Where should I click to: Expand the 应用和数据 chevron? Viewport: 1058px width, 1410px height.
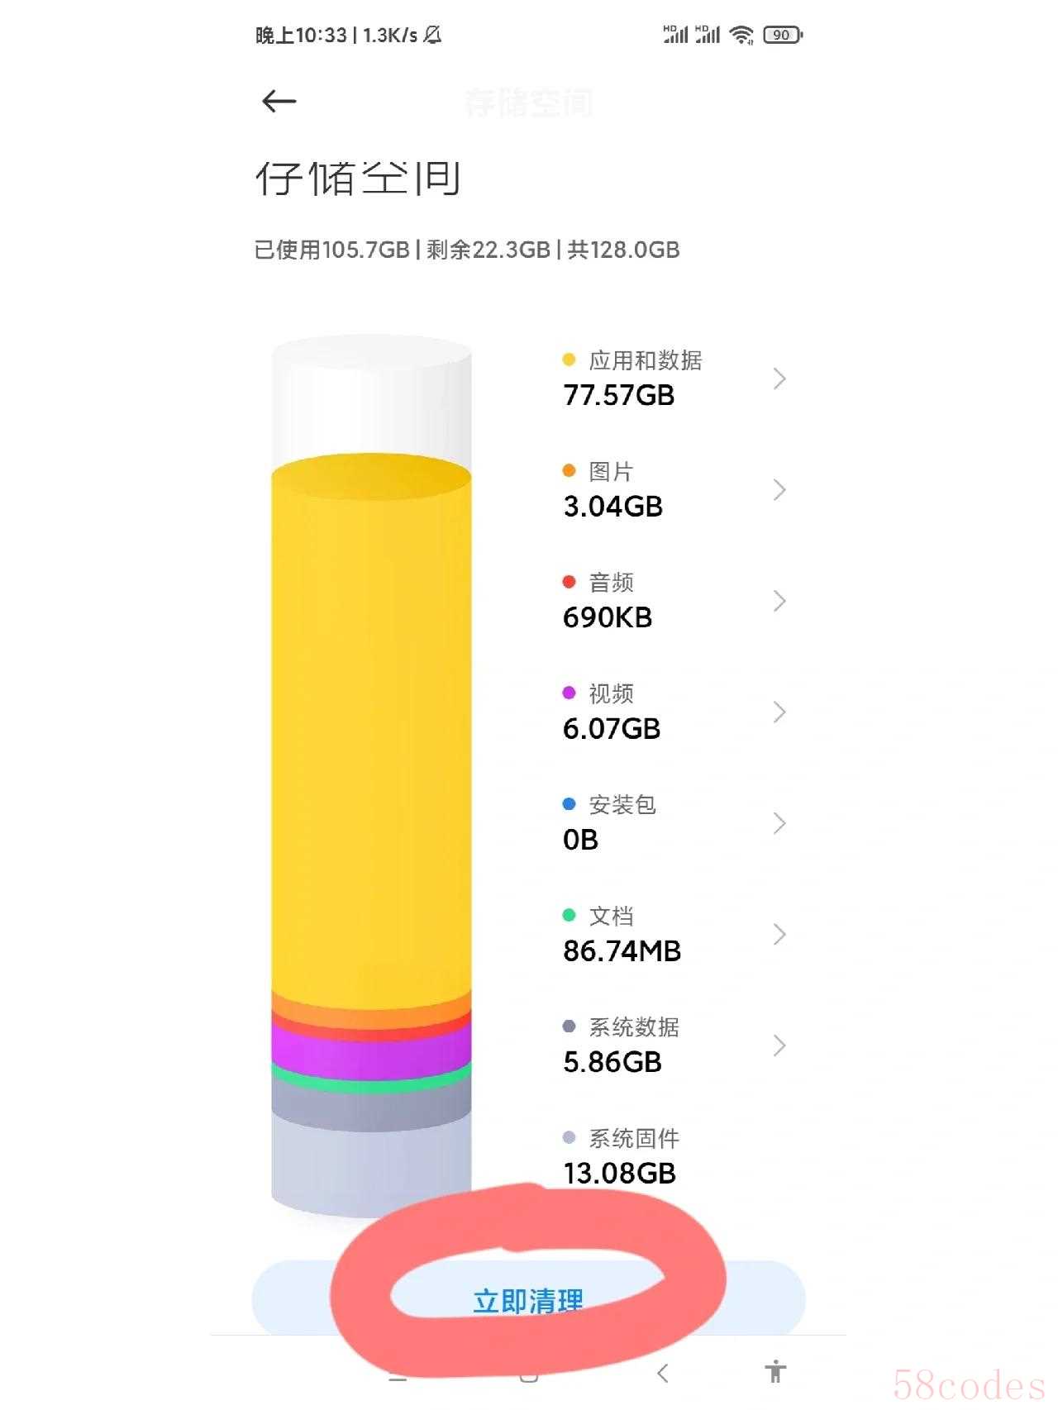click(x=779, y=379)
